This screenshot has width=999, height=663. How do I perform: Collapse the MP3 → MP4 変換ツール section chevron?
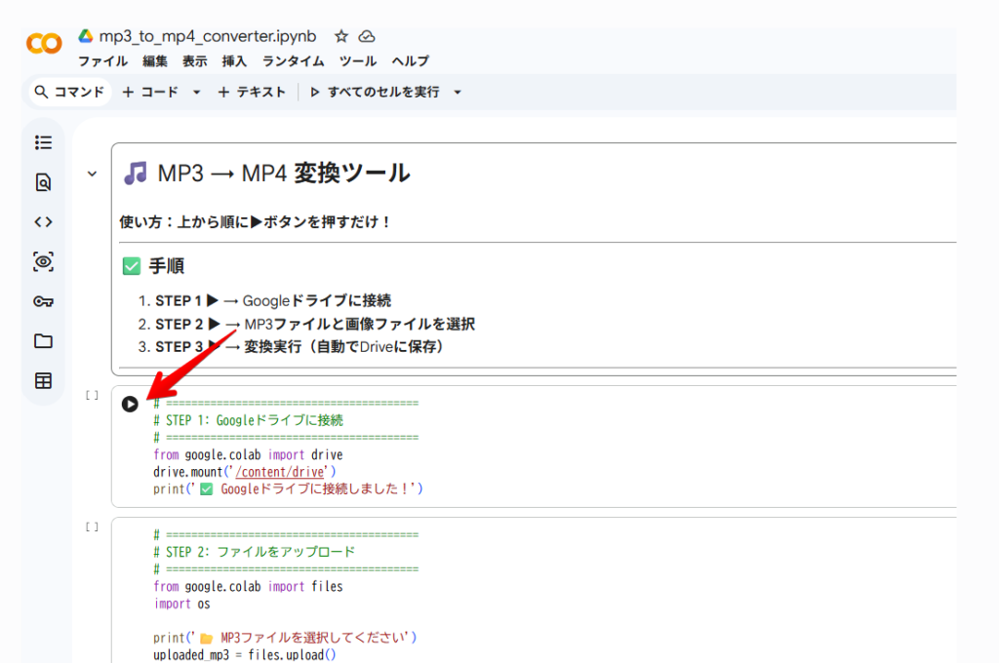(x=93, y=174)
